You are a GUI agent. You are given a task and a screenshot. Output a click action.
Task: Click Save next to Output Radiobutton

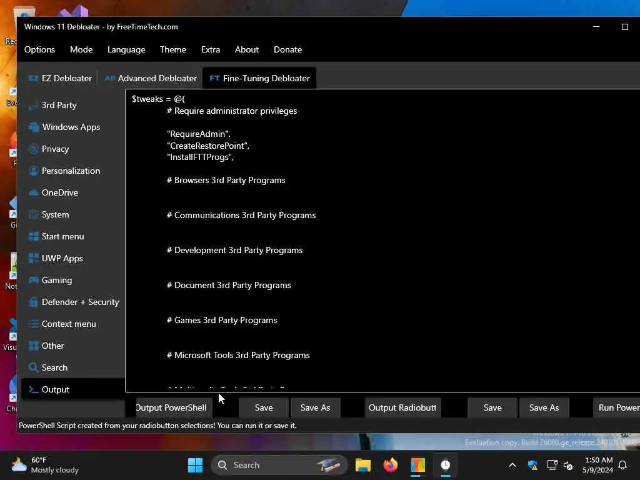492,407
